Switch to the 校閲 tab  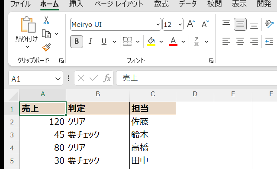(x=214, y=4)
